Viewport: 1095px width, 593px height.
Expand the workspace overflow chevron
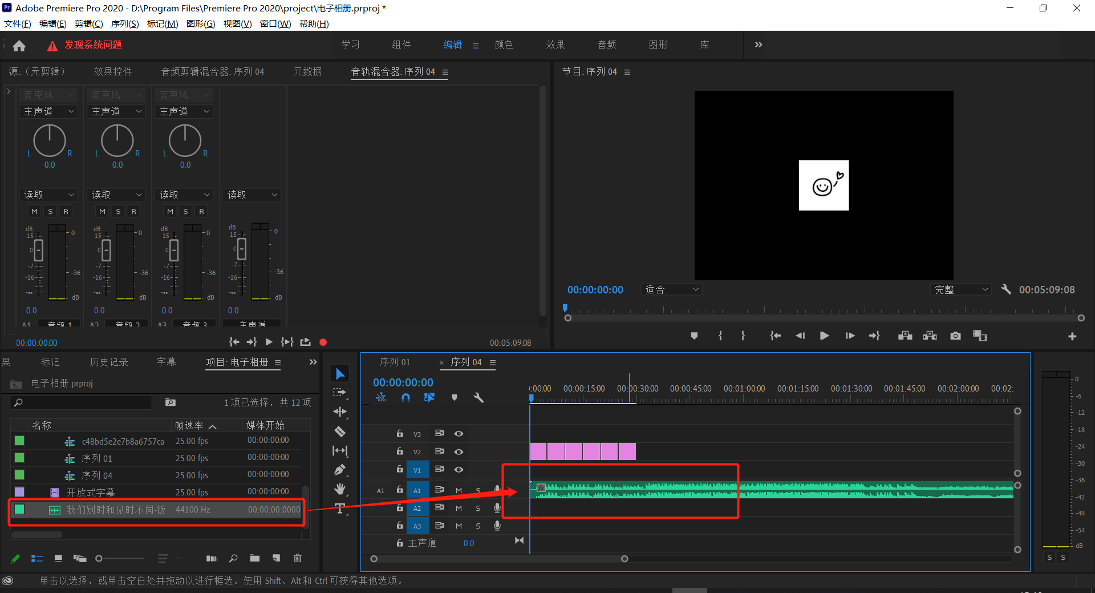coord(758,45)
